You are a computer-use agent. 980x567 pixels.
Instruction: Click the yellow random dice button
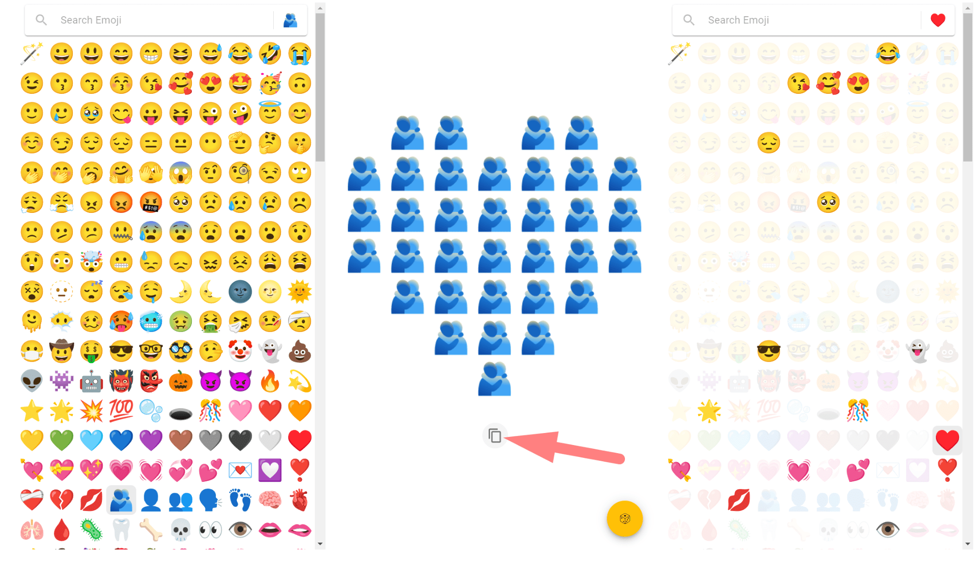tap(624, 519)
